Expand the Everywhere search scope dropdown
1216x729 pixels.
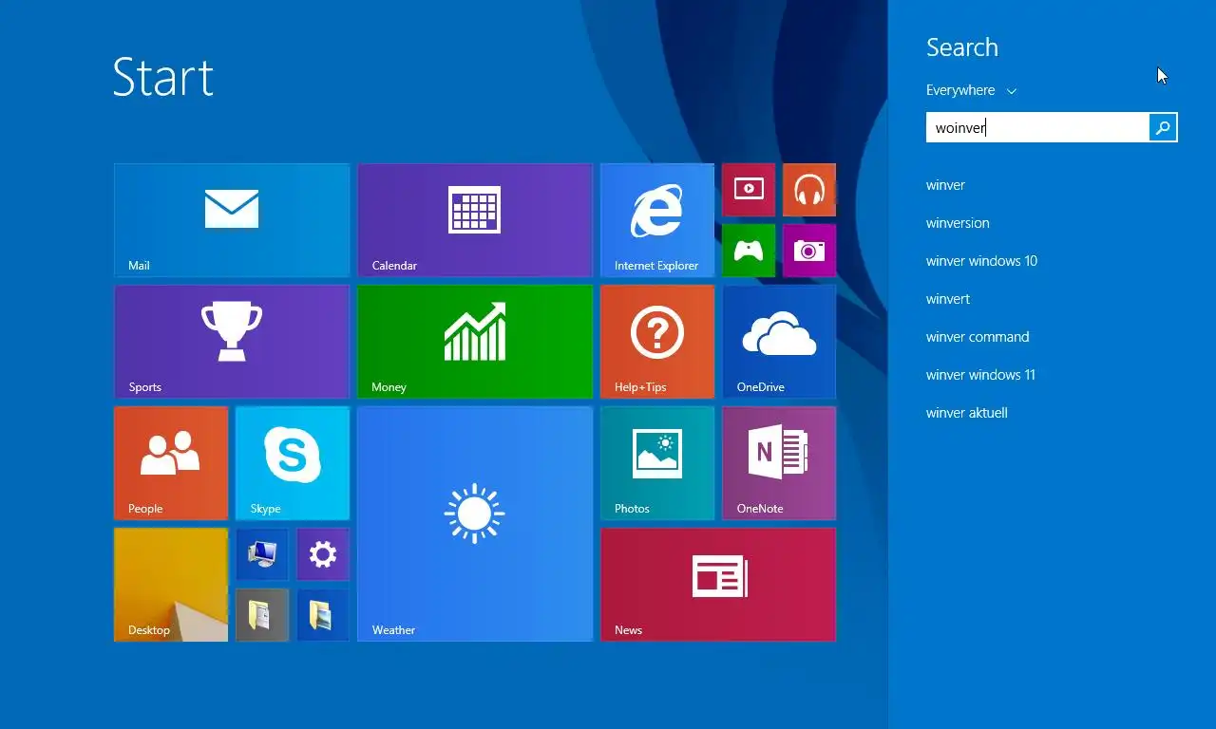971,90
